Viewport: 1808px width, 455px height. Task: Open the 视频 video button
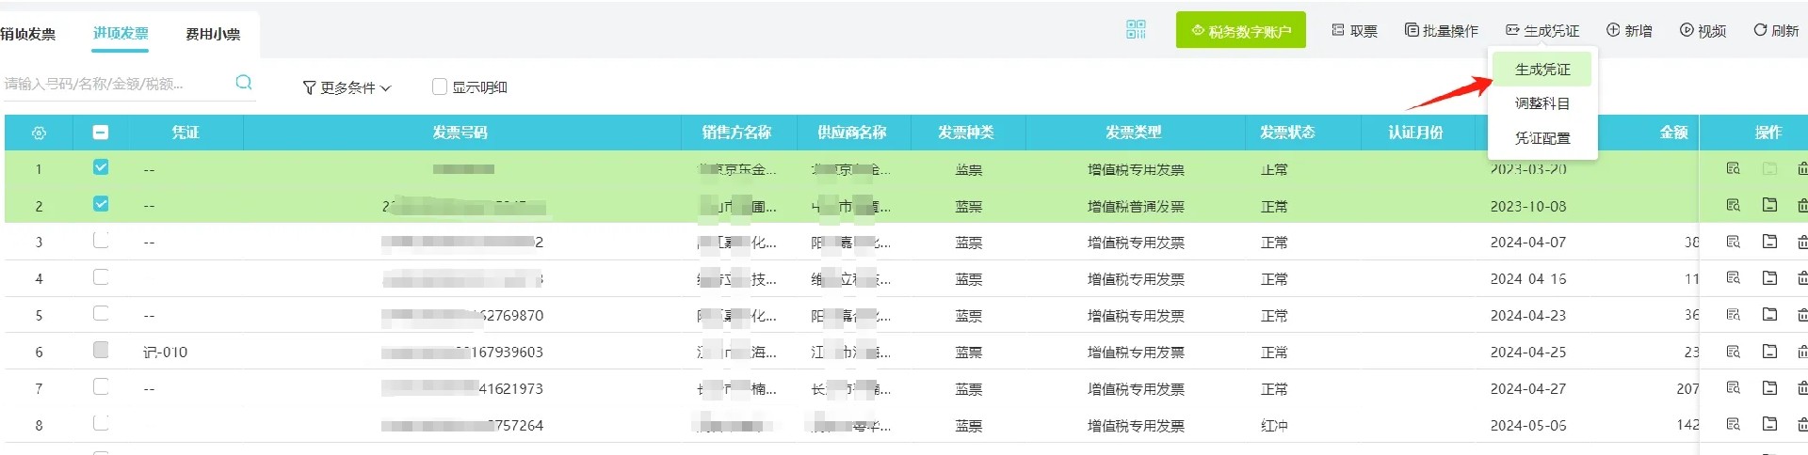tap(1703, 31)
